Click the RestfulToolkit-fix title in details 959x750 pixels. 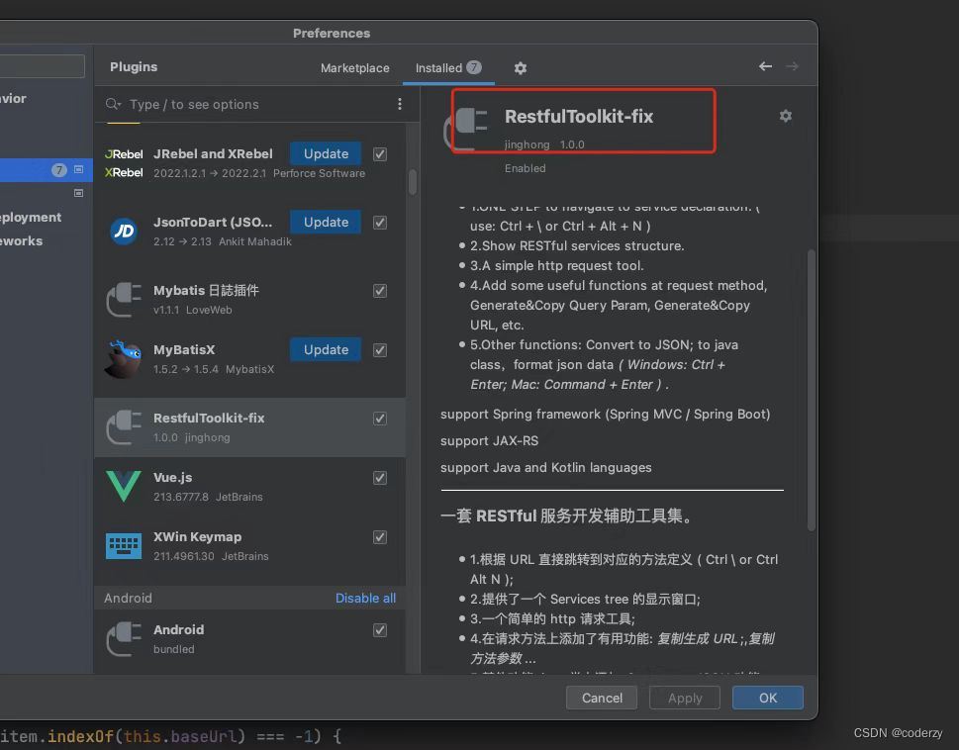[579, 116]
